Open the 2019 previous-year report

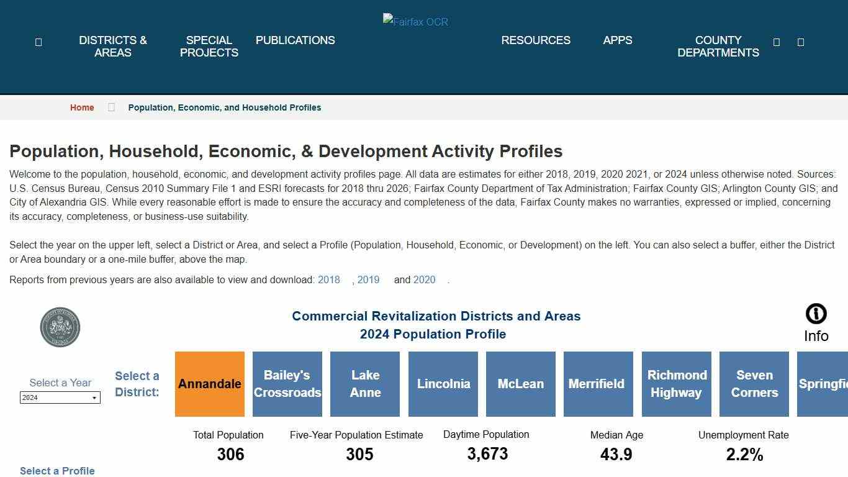tap(369, 279)
